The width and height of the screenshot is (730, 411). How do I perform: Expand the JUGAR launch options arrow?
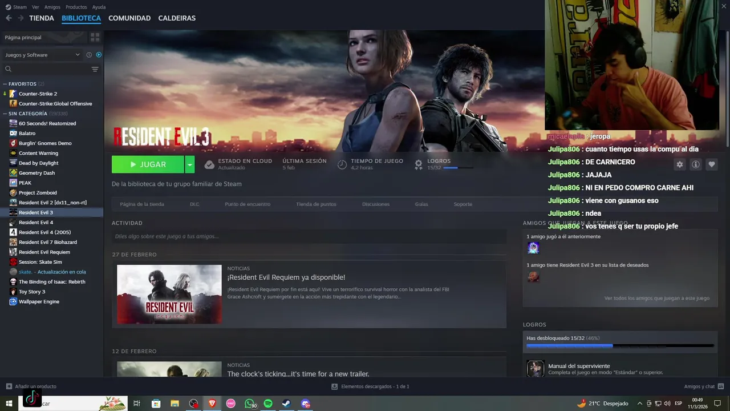coord(190,164)
